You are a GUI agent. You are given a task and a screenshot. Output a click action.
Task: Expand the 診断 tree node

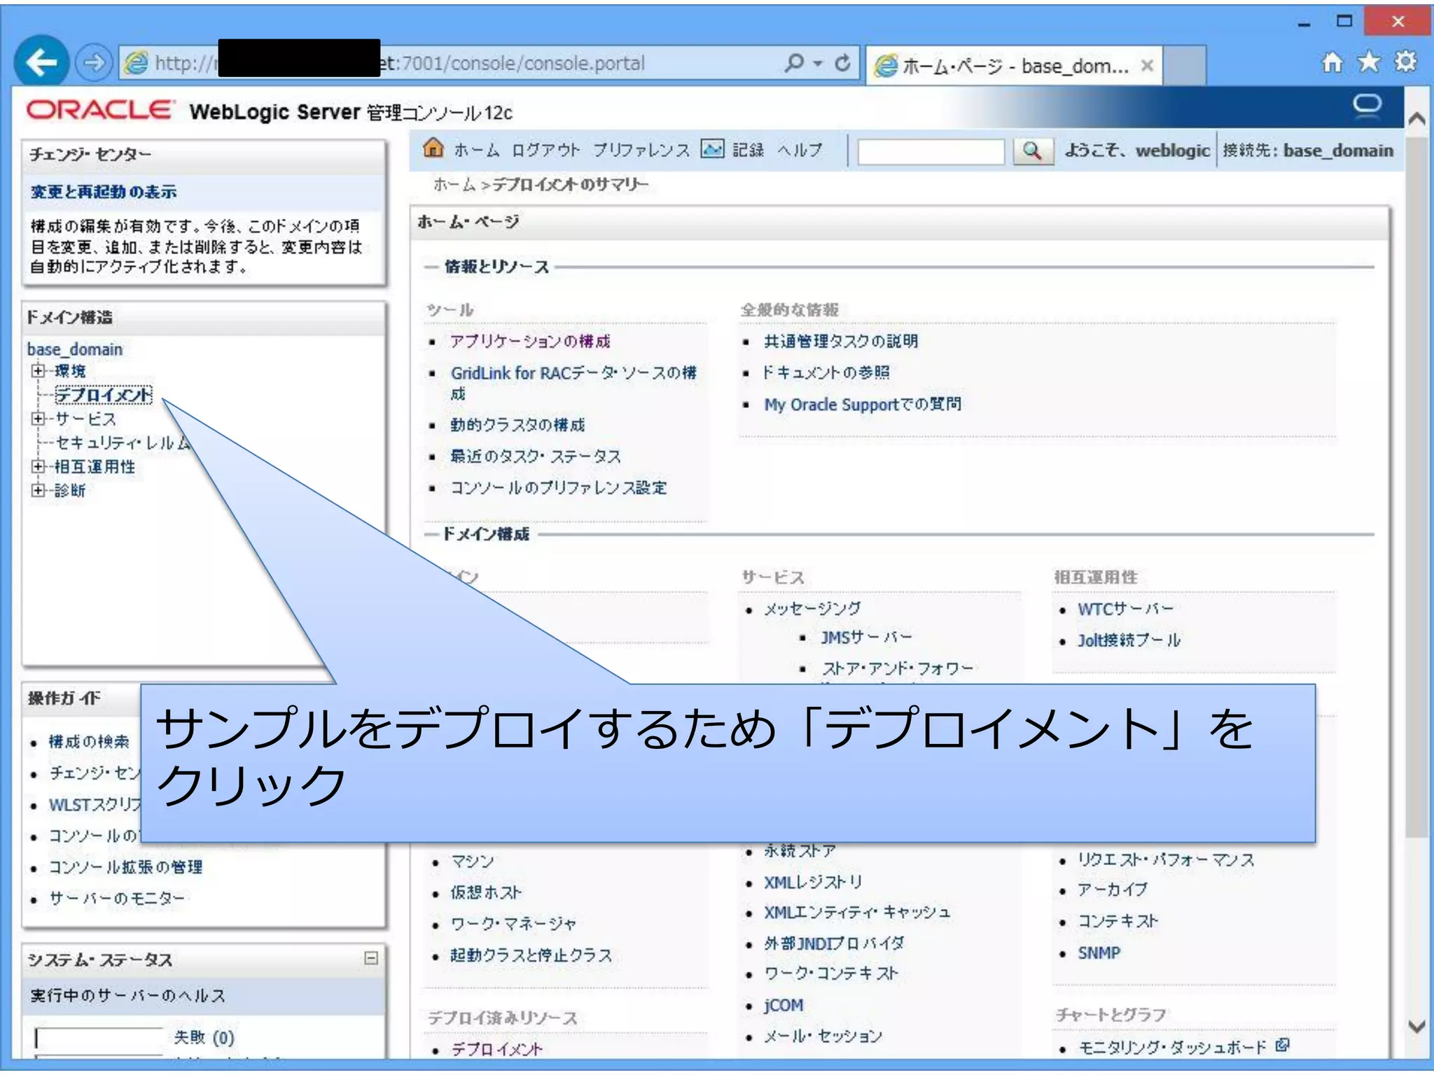tap(39, 490)
